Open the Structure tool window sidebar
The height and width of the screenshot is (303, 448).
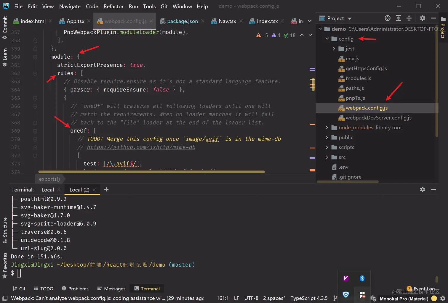[x=5, y=230]
